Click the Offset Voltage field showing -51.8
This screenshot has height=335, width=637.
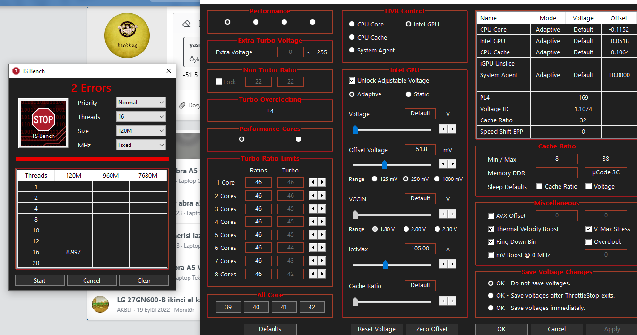pos(420,149)
